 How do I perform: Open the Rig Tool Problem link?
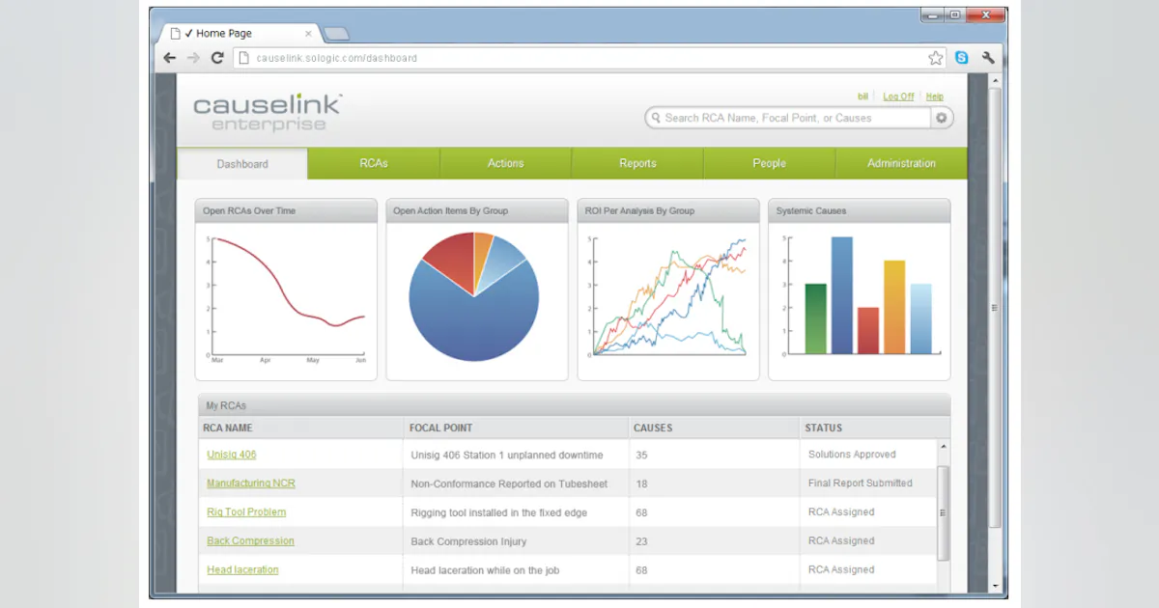246,512
